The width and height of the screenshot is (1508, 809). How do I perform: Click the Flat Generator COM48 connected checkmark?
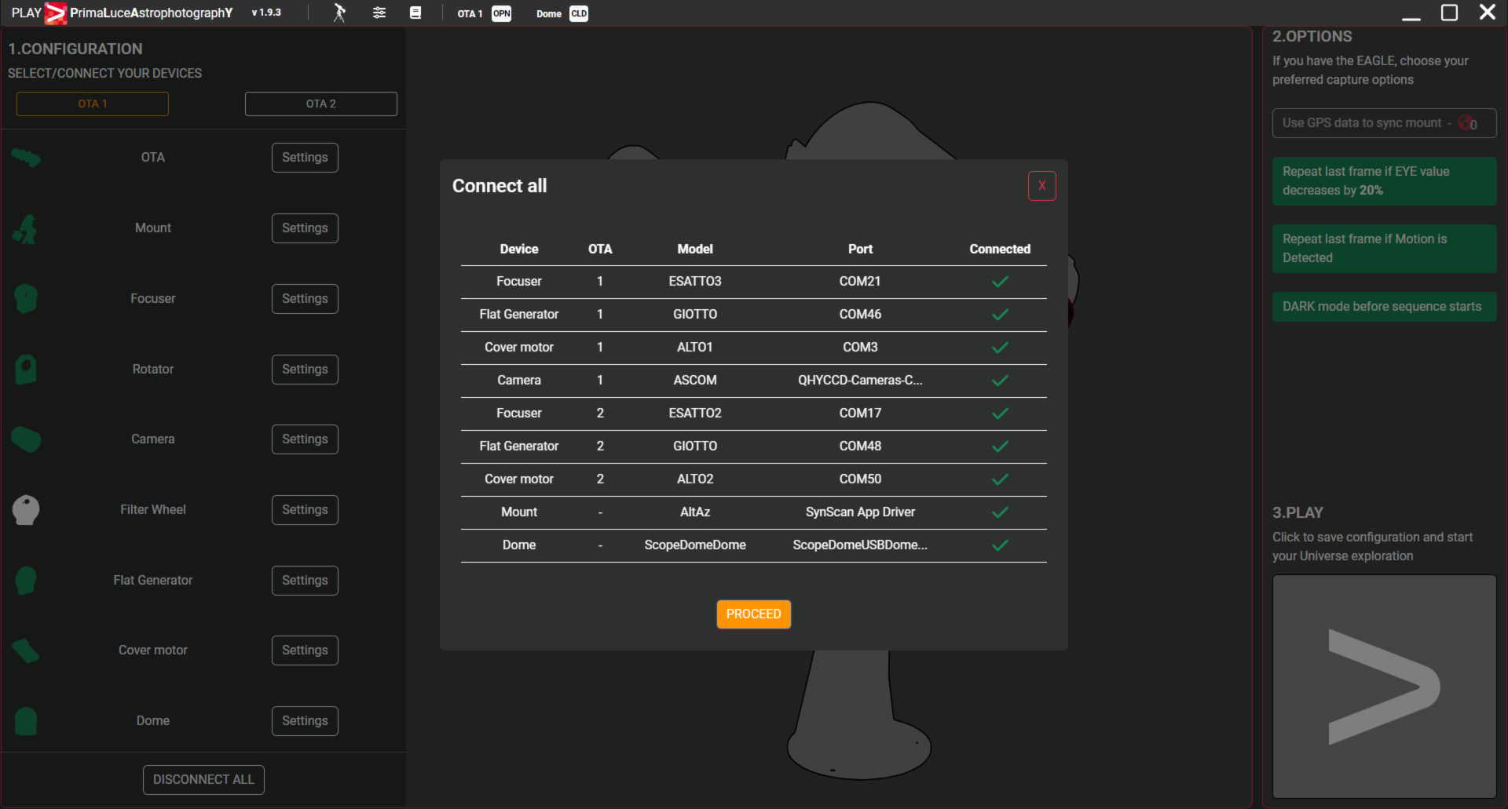point(1000,446)
